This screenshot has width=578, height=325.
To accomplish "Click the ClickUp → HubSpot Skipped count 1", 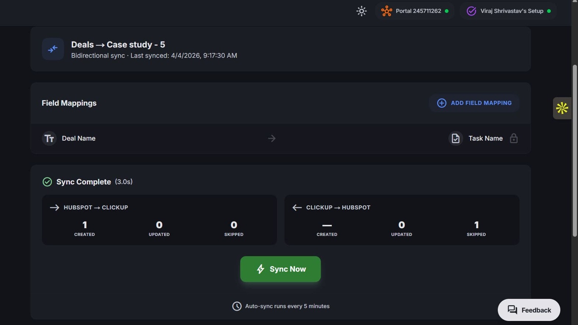I will pos(476,225).
